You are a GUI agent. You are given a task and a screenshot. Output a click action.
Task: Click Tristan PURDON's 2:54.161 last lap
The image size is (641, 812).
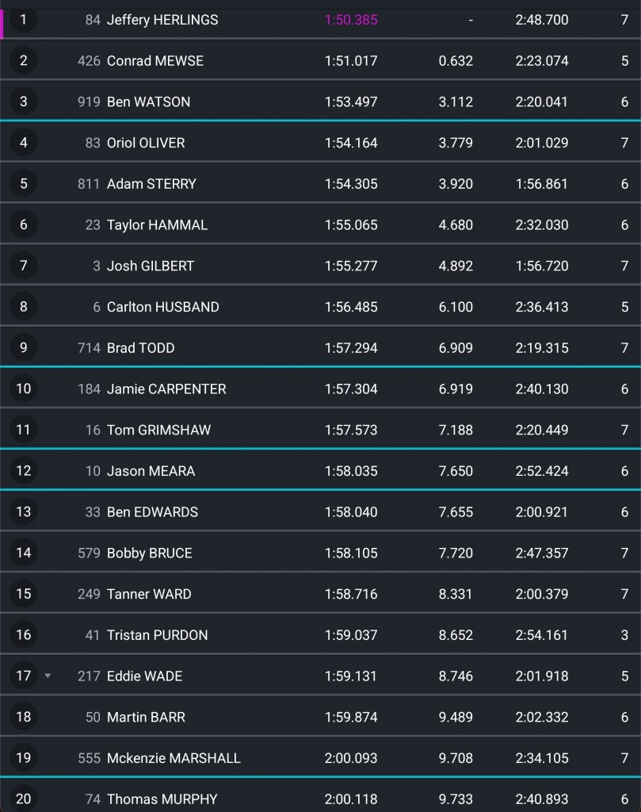pos(541,635)
